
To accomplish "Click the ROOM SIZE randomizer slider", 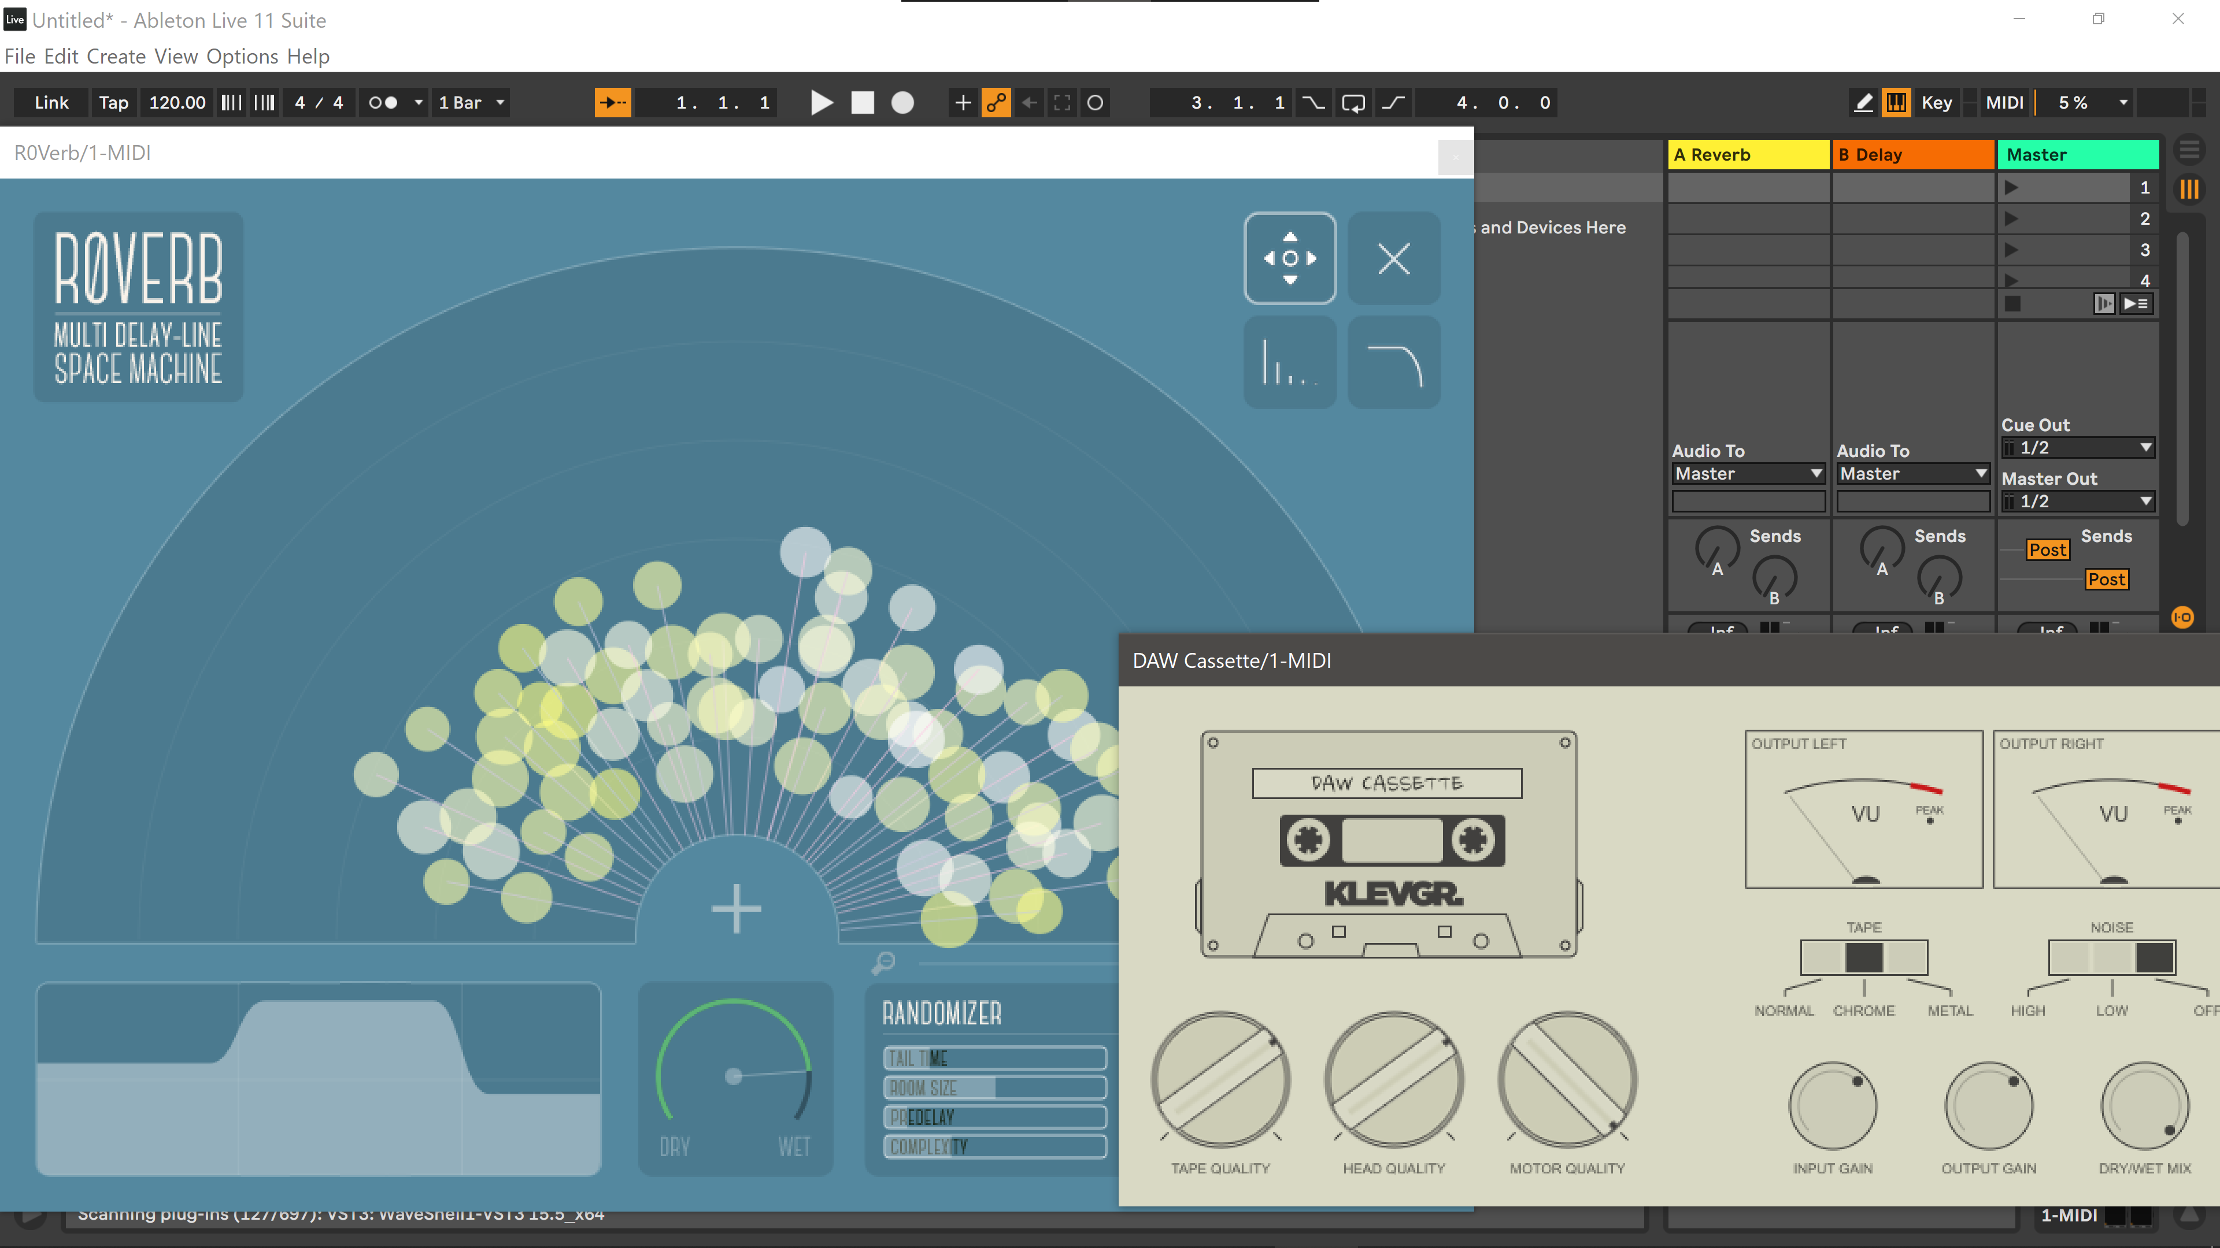I will point(994,1088).
